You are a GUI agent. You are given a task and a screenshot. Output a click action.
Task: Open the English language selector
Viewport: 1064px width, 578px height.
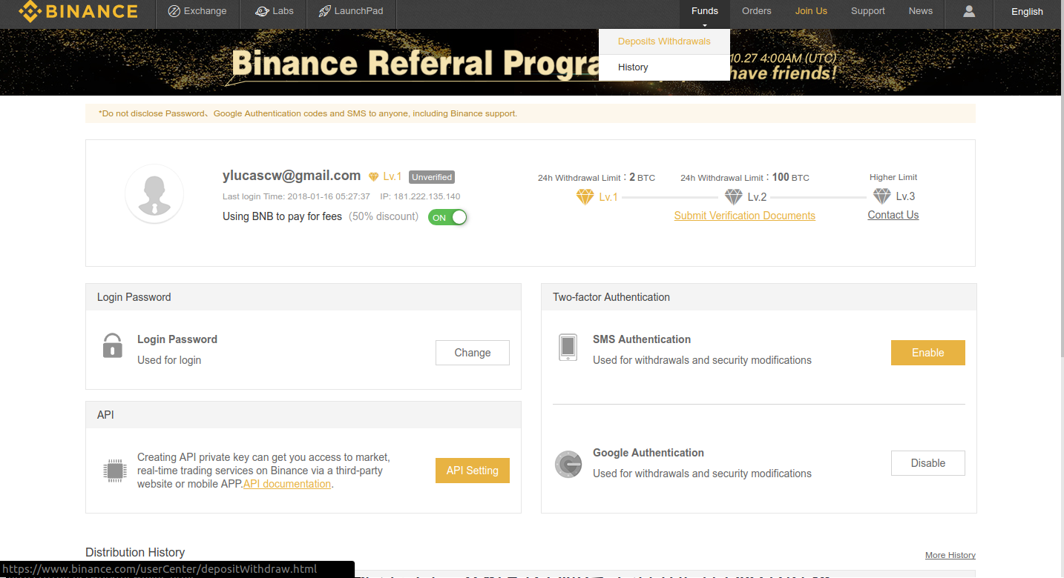(x=1027, y=12)
